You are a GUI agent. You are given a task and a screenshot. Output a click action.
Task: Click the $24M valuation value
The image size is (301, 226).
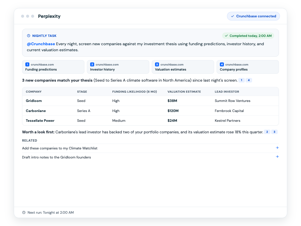click(172, 121)
